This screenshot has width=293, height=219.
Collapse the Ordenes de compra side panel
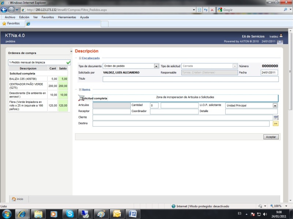pyautogui.click(x=71, y=51)
